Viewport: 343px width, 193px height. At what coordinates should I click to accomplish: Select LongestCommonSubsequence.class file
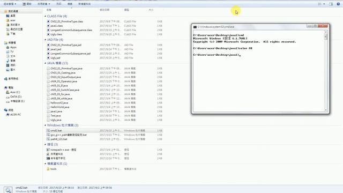[71, 30]
